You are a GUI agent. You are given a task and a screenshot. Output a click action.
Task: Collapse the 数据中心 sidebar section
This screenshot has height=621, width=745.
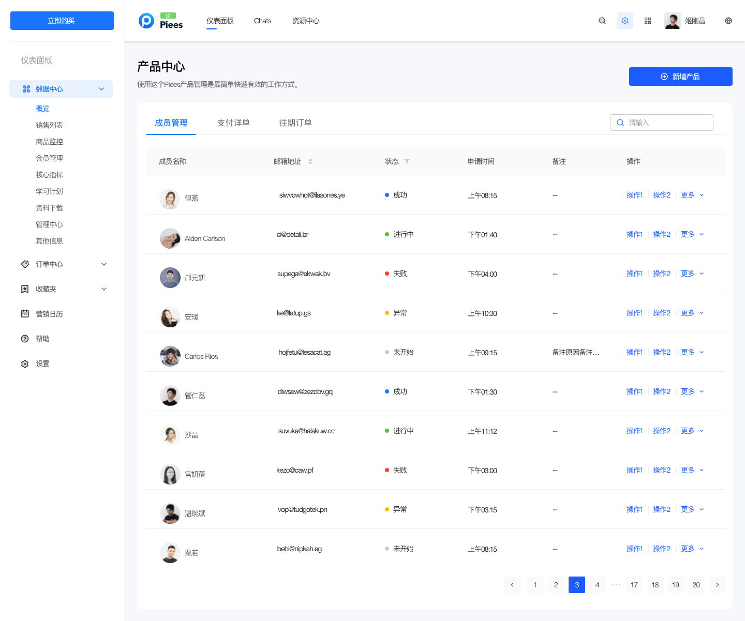click(x=101, y=89)
